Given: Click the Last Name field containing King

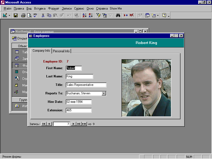Looking at the screenshot, I should tap(79, 76).
